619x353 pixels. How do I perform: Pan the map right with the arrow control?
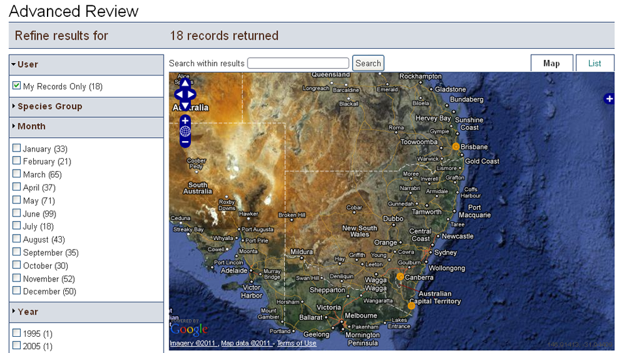pyautogui.click(x=192, y=94)
